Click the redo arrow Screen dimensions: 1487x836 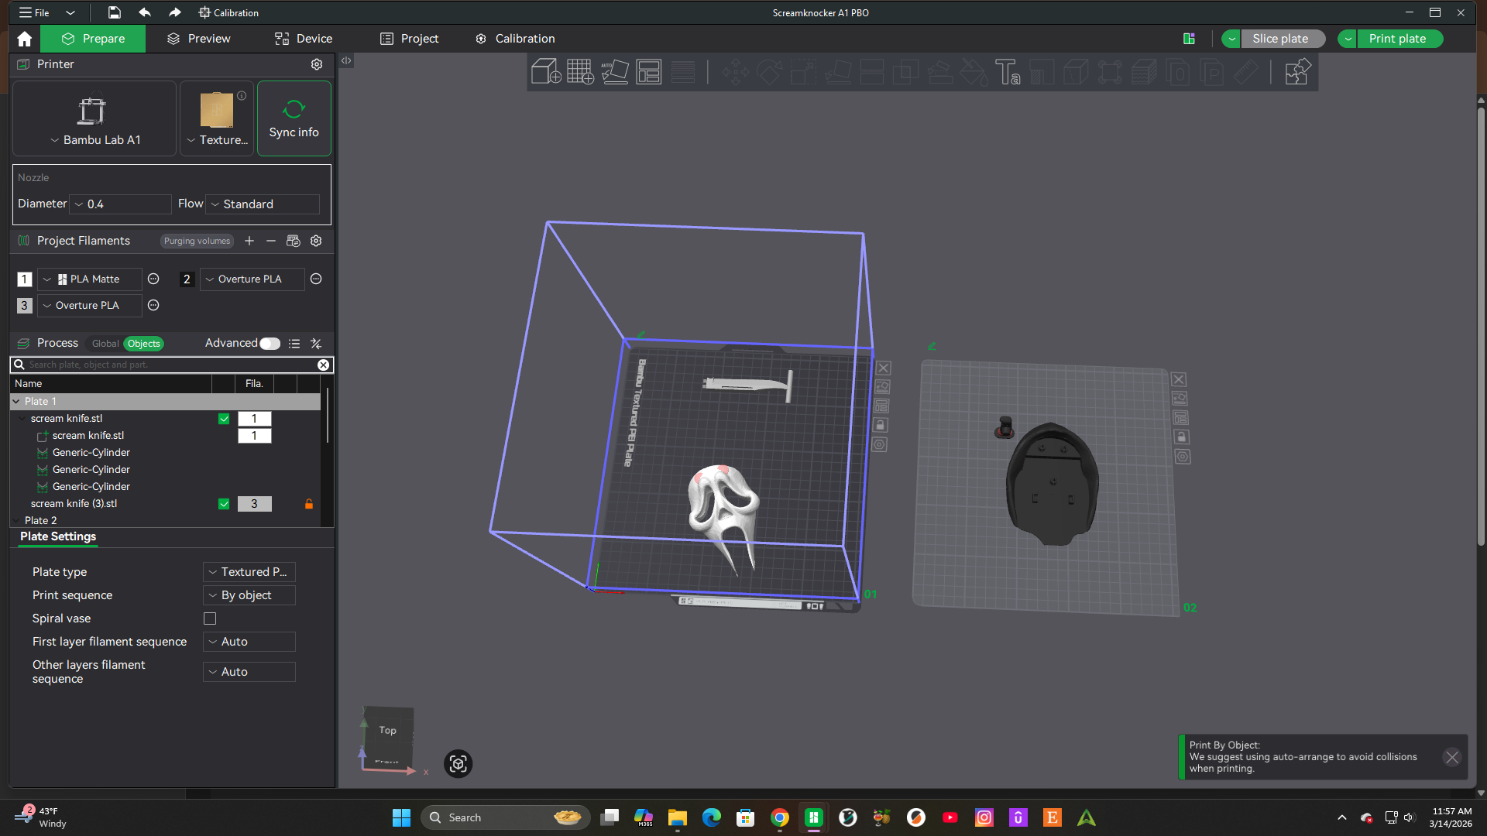point(175,12)
